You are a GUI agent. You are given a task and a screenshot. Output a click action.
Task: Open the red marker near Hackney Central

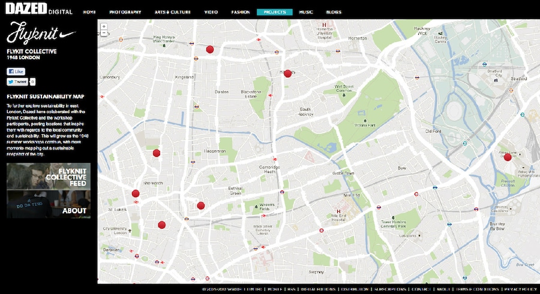287,74
